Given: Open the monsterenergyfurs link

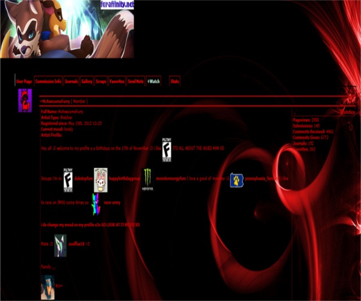Looking at the screenshot, I should (x=171, y=179).
